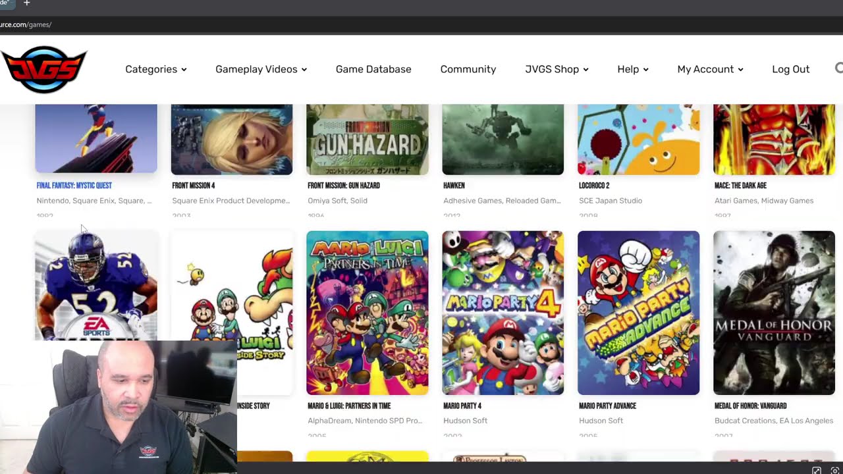Go to the Community page

pyautogui.click(x=468, y=69)
